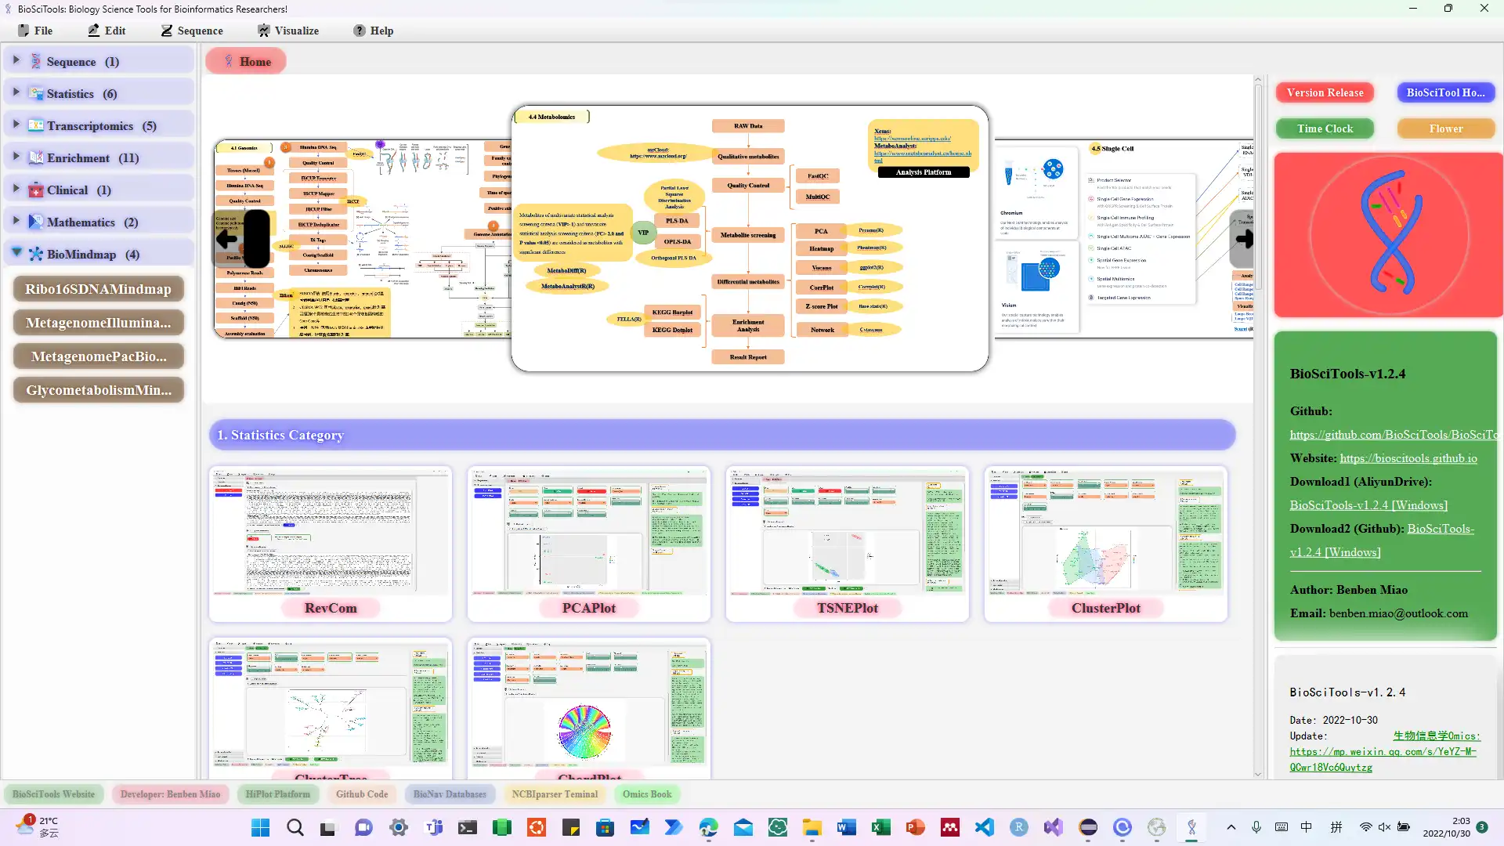
Task: Expand the Statistics sidebar tree item
Action: coord(16,93)
